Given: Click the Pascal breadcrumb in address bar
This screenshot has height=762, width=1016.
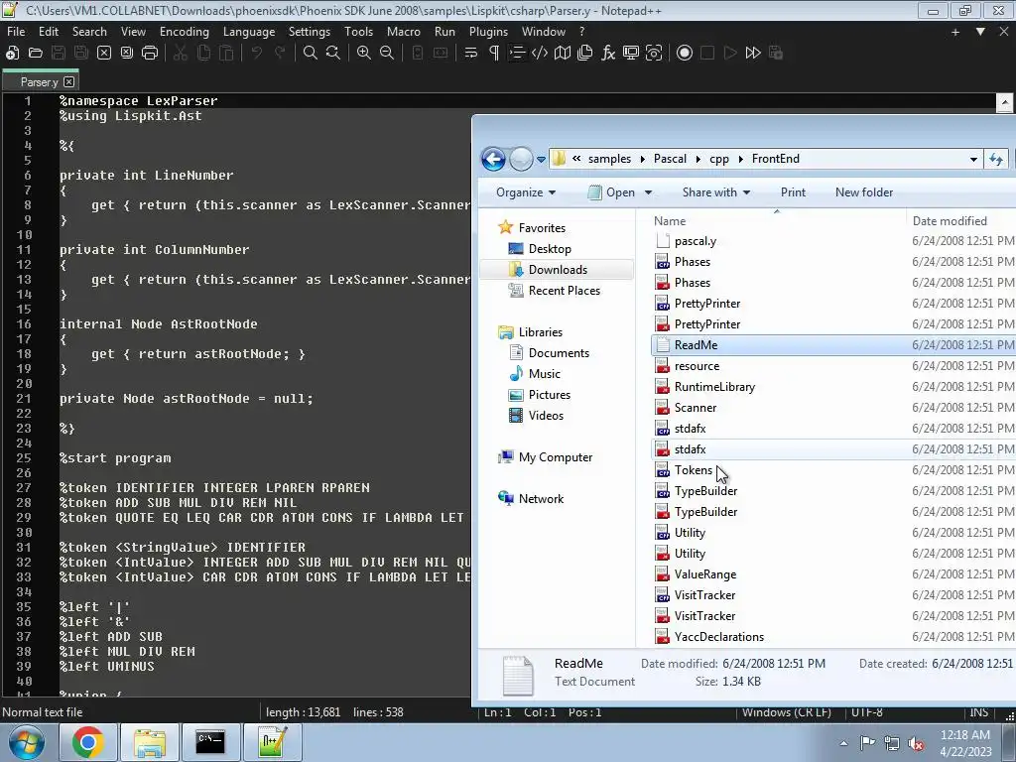Looking at the screenshot, I should point(670,159).
